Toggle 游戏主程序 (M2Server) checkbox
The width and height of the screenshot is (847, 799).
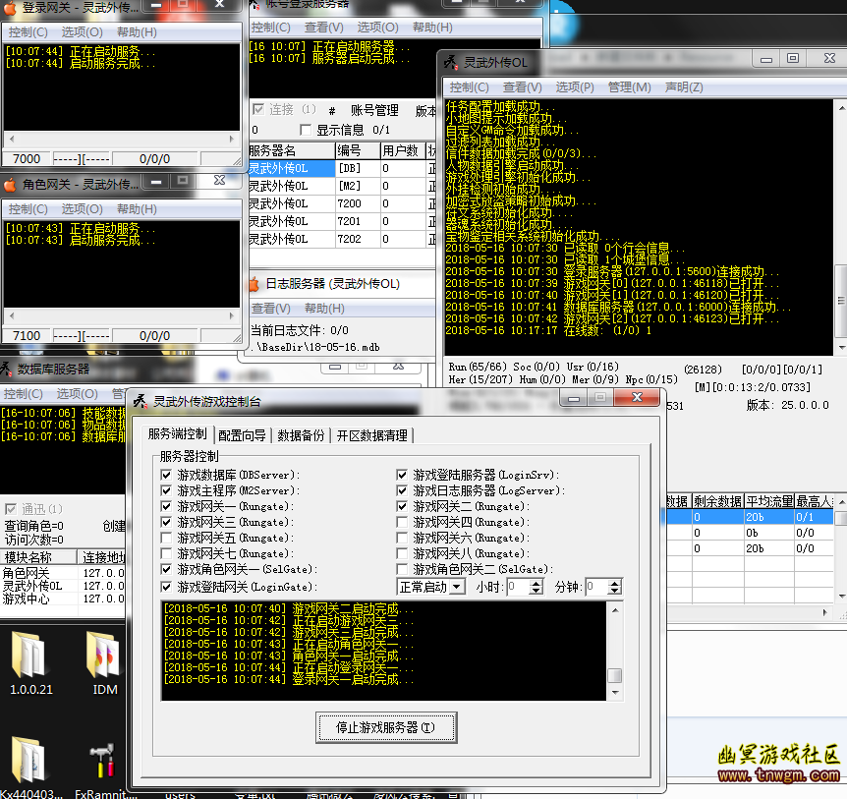166,490
